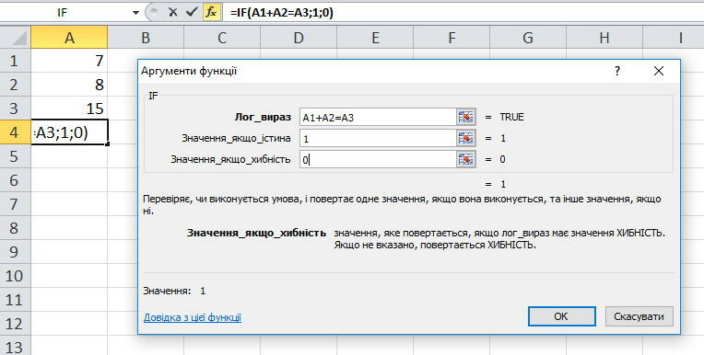
Task: Confirm formula with the checkmark icon
Action: (192, 12)
